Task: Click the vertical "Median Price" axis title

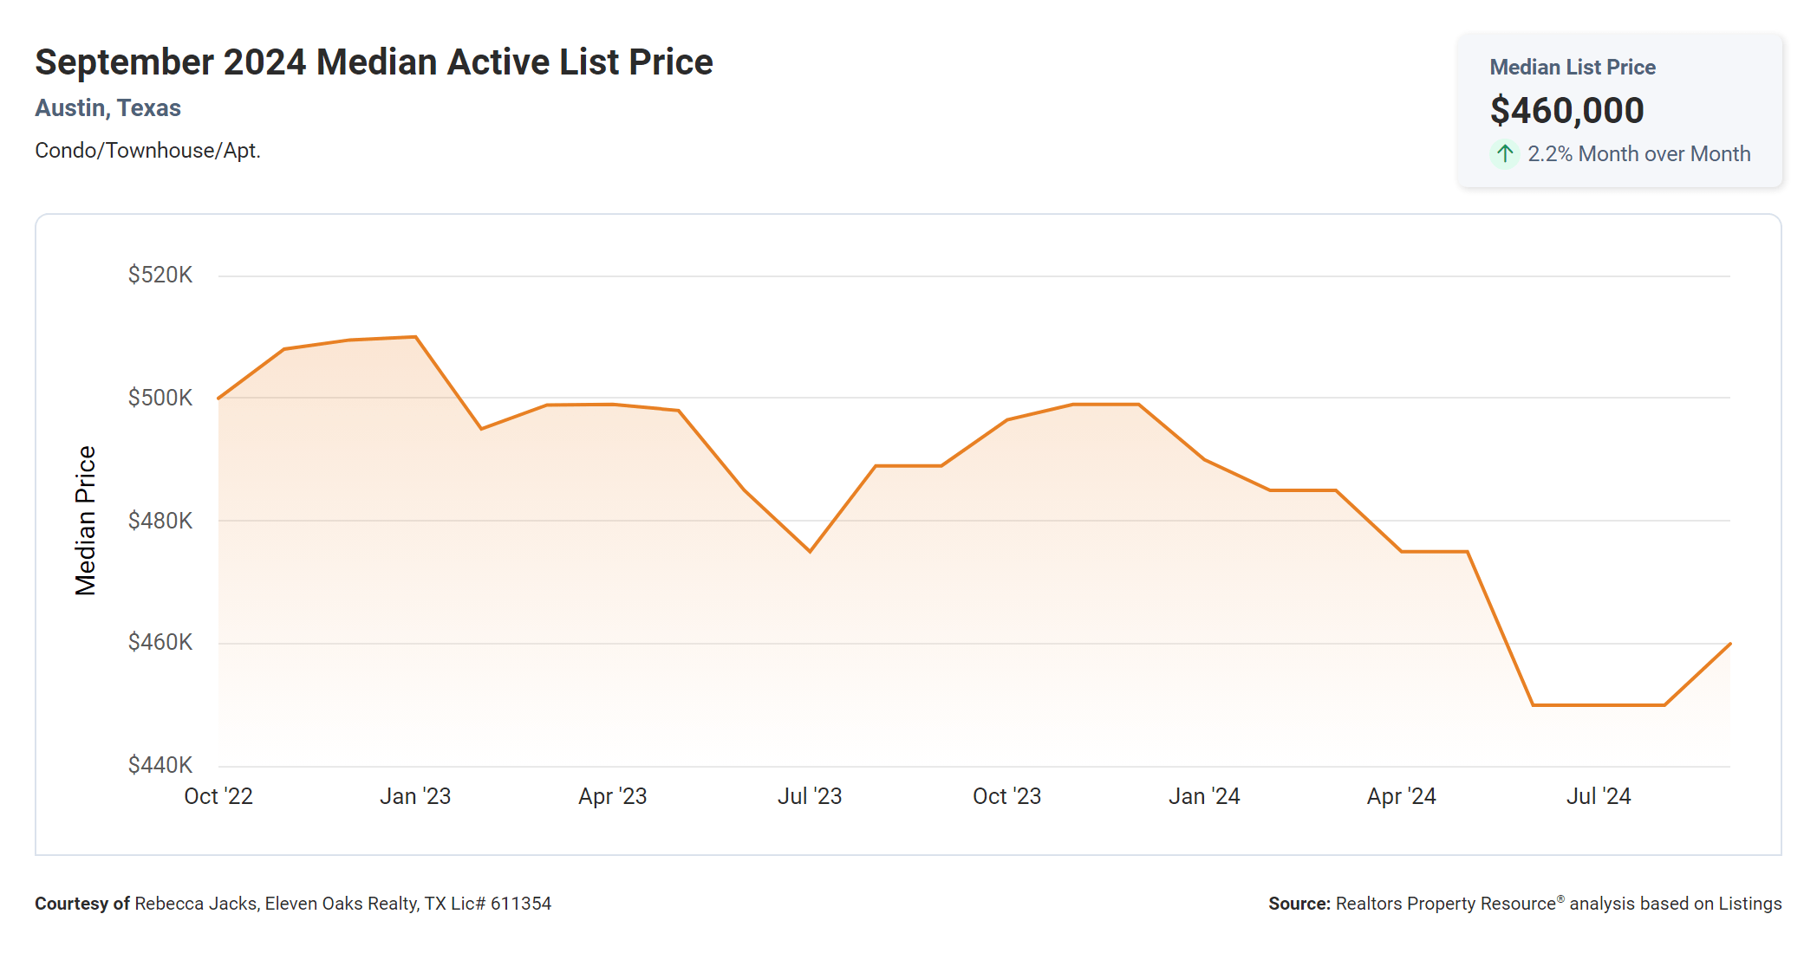Action: 86,521
